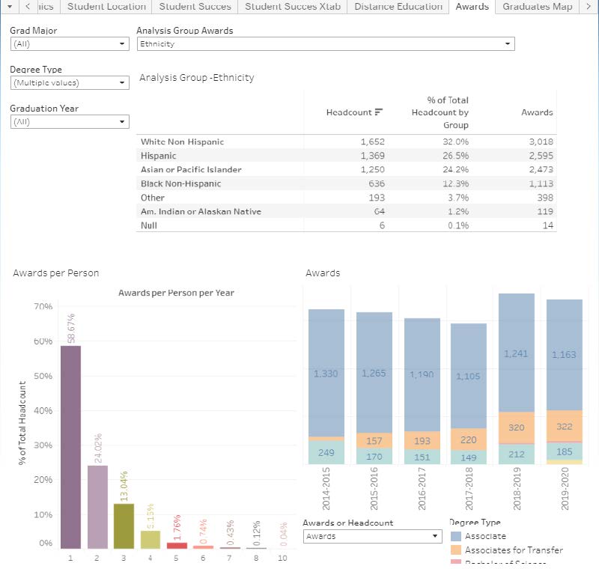The height and width of the screenshot is (569, 599).
Task: Open the Student Location tab
Action: point(106,6)
